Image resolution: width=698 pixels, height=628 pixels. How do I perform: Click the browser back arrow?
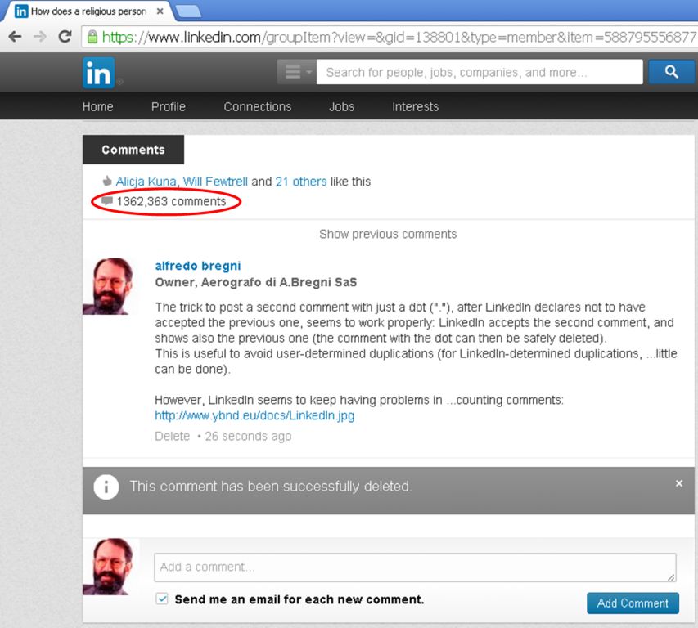tap(15, 37)
